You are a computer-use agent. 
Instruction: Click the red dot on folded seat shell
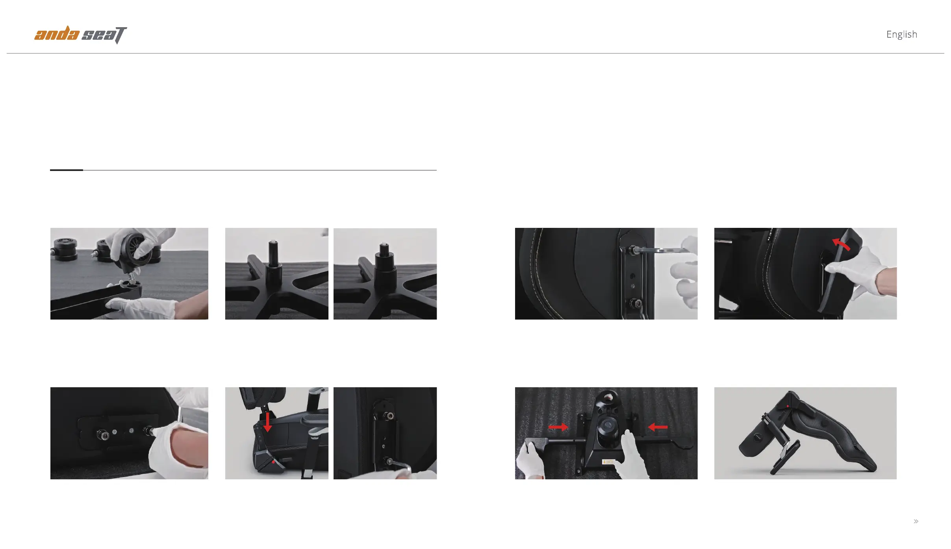(x=788, y=406)
